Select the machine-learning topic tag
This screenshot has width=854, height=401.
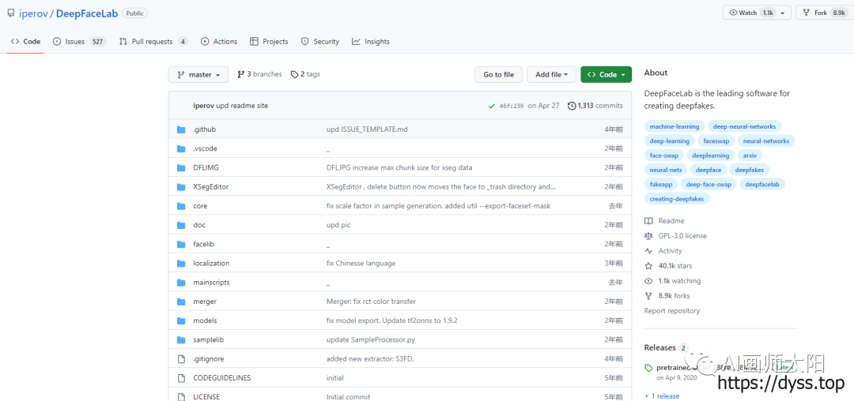[675, 126]
